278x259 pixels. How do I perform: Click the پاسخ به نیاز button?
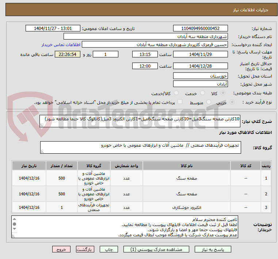pos(213,249)
